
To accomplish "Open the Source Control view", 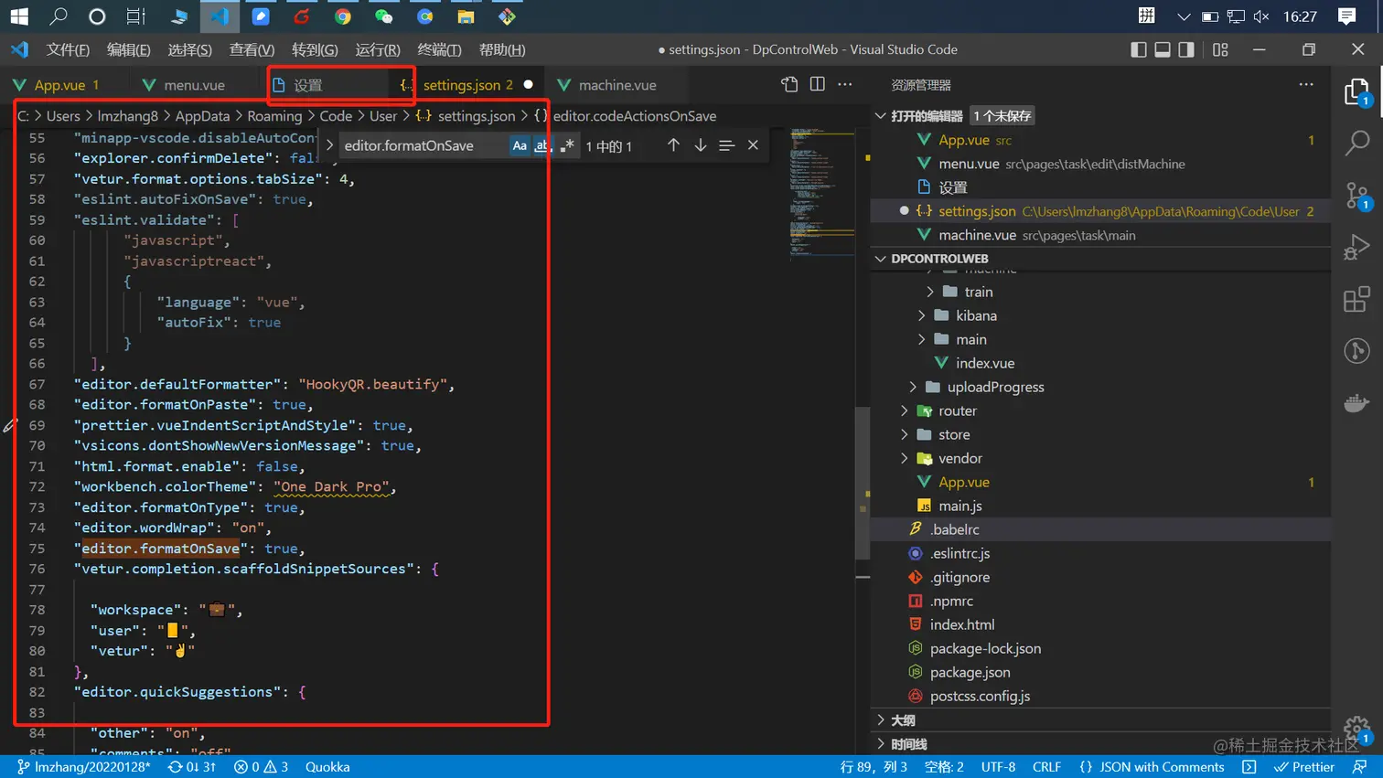I will point(1356,195).
